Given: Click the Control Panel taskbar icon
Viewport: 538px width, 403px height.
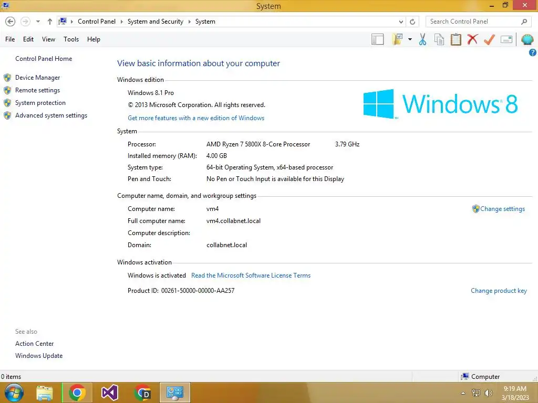Looking at the screenshot, I should click(x=174, y=393).
